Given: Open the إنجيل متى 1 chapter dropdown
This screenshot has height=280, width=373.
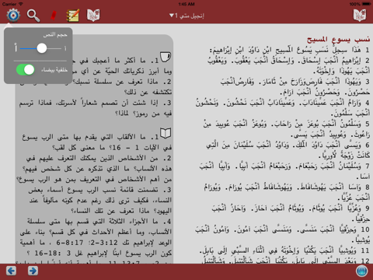Looking at the screenshot, I should click(186, 16).
